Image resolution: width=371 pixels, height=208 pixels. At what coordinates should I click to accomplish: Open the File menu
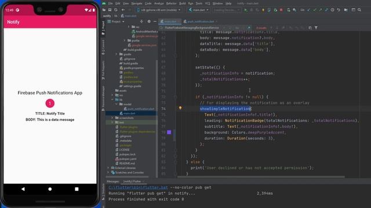(x=111, y=3)
